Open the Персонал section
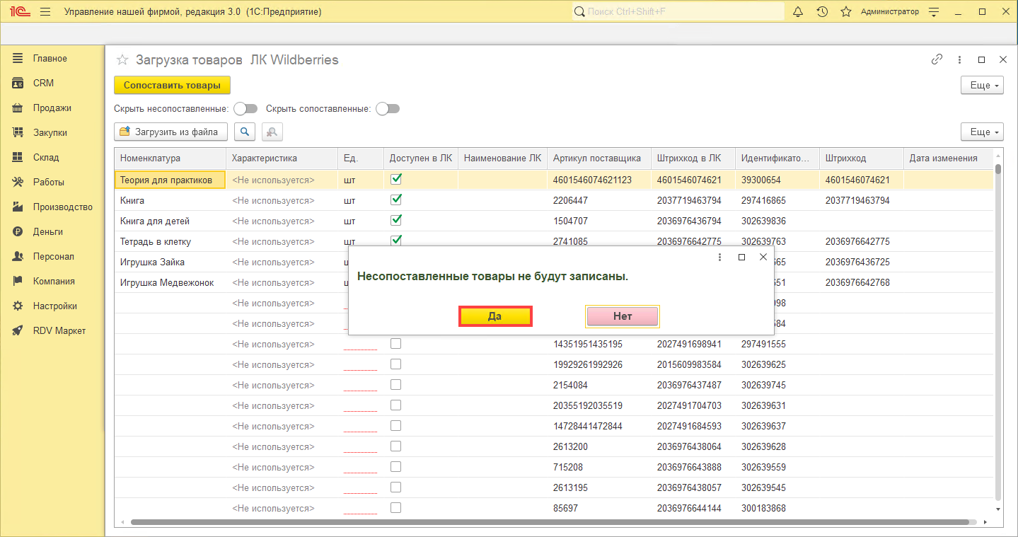 [x=53, y=257]
